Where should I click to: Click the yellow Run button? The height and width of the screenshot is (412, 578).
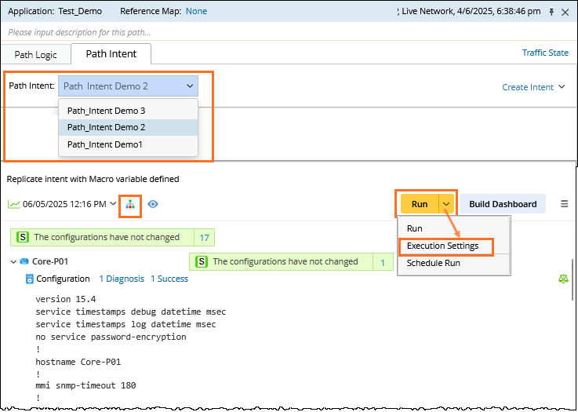pyautogui.click(x=420, y=204)
